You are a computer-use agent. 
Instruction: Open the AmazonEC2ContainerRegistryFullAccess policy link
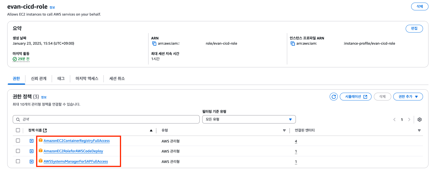click(77, 141)
